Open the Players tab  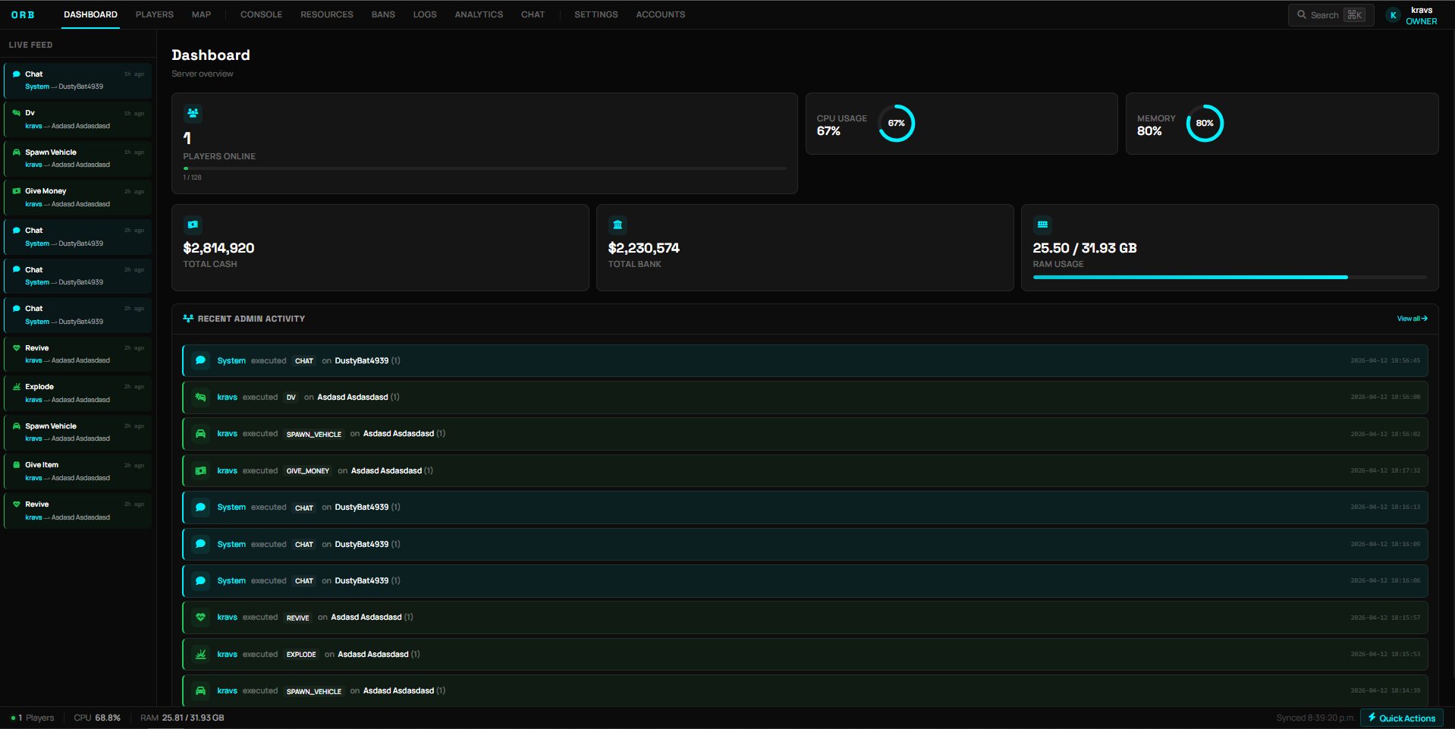(x=155, y=14)
